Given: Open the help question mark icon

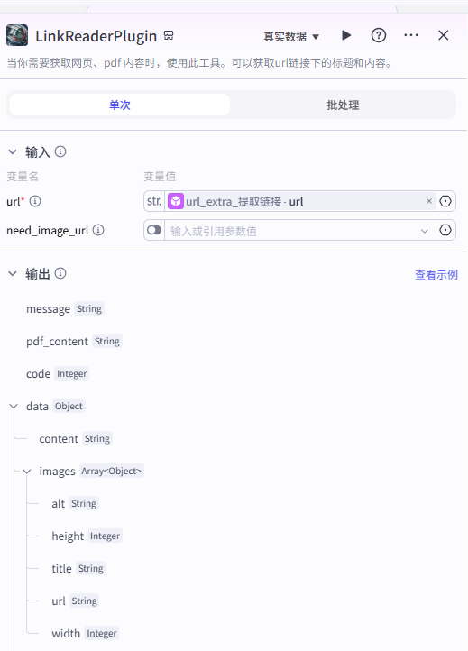Looking at the screenshot, I should pos(379,35).
